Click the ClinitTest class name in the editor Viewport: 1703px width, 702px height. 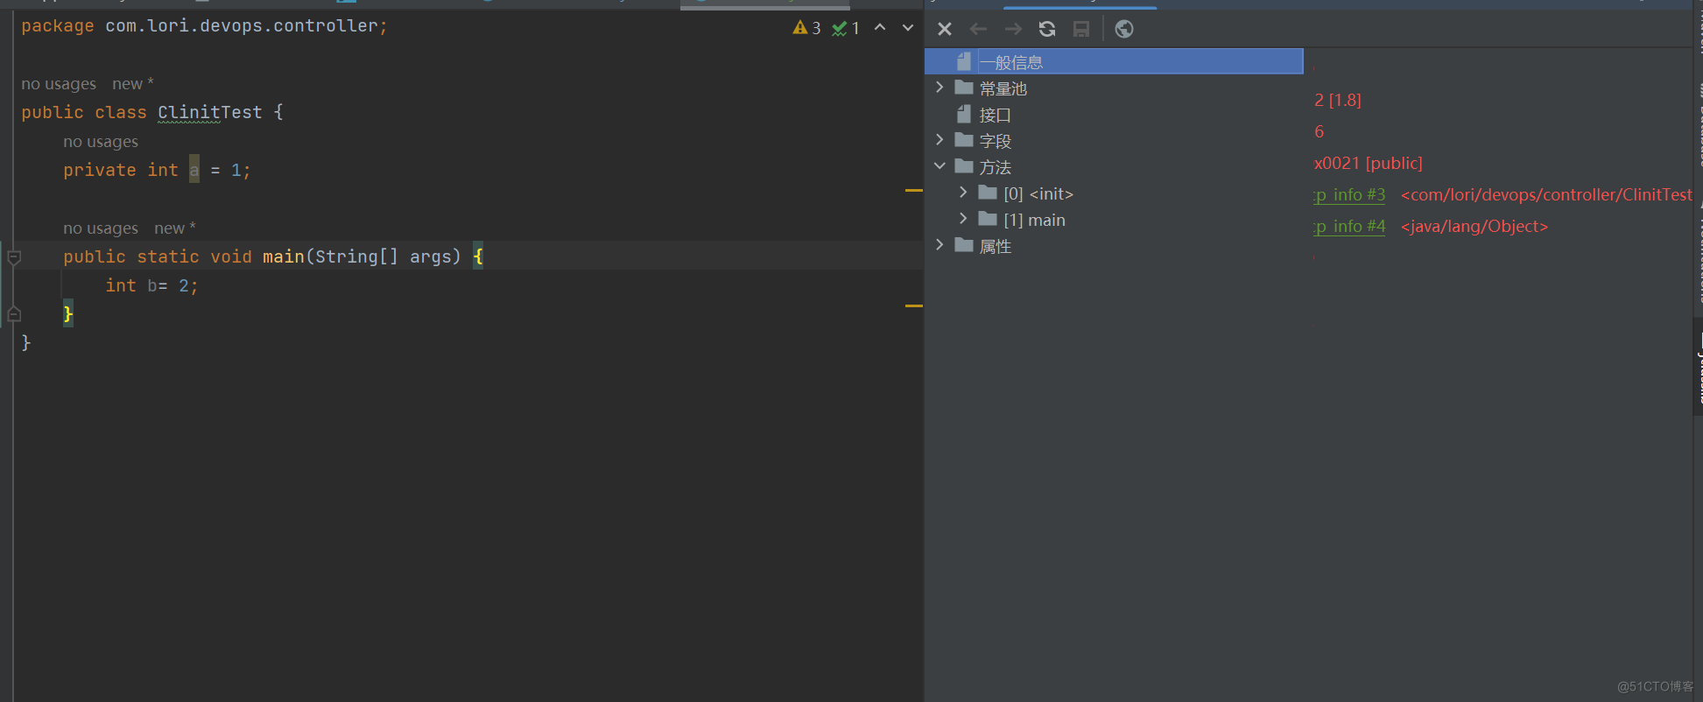[210, 112]
